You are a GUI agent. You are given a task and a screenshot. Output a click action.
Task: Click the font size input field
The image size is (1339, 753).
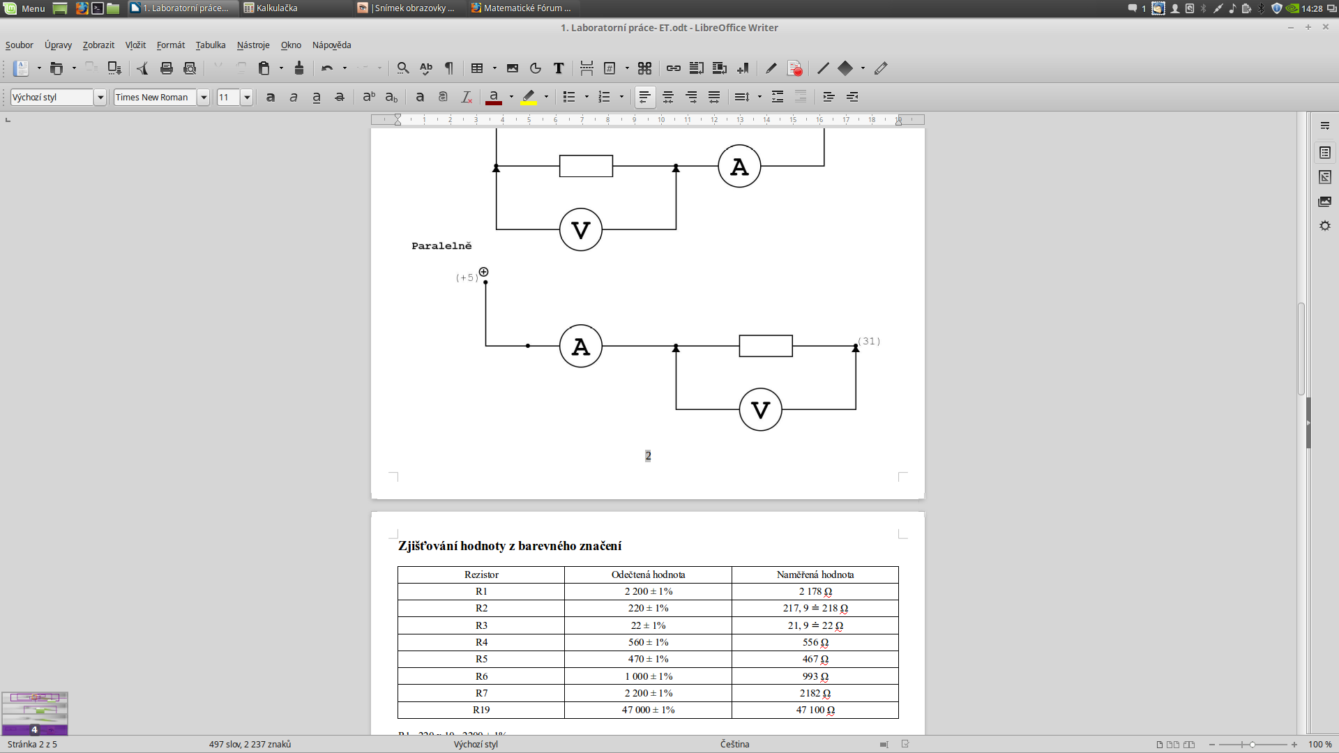pyautogui.click(x=229, y=97)
